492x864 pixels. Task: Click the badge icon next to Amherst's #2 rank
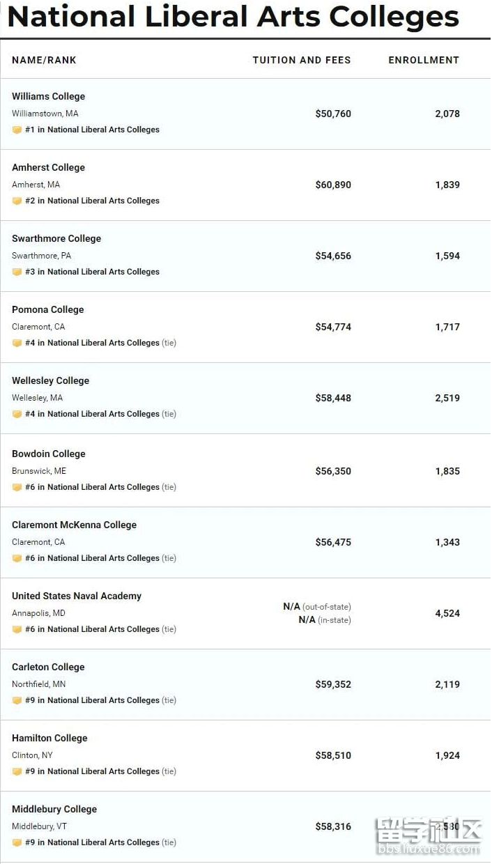pyautogui.click(x=17, y=201)
